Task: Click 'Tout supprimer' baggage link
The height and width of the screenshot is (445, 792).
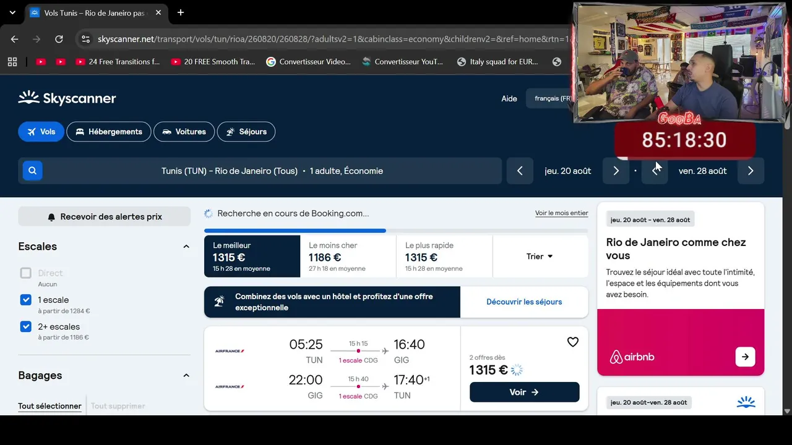Action: pyautogui.click(x=118, y=406)
